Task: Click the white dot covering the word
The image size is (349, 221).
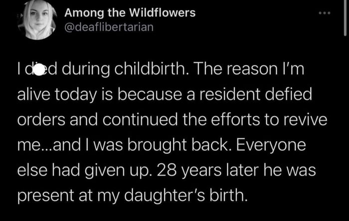Action: pyautogui.click(x=39, y=70)
